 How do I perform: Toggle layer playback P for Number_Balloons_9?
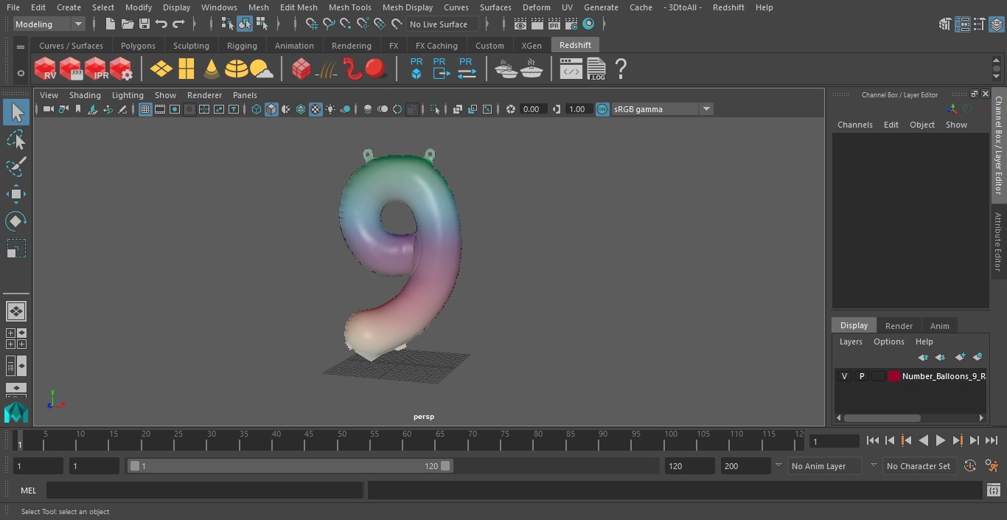click(x=861, y=376)
